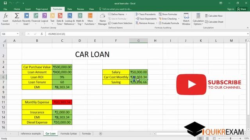Select column G header
250x140 pixels.
(139, 40)
